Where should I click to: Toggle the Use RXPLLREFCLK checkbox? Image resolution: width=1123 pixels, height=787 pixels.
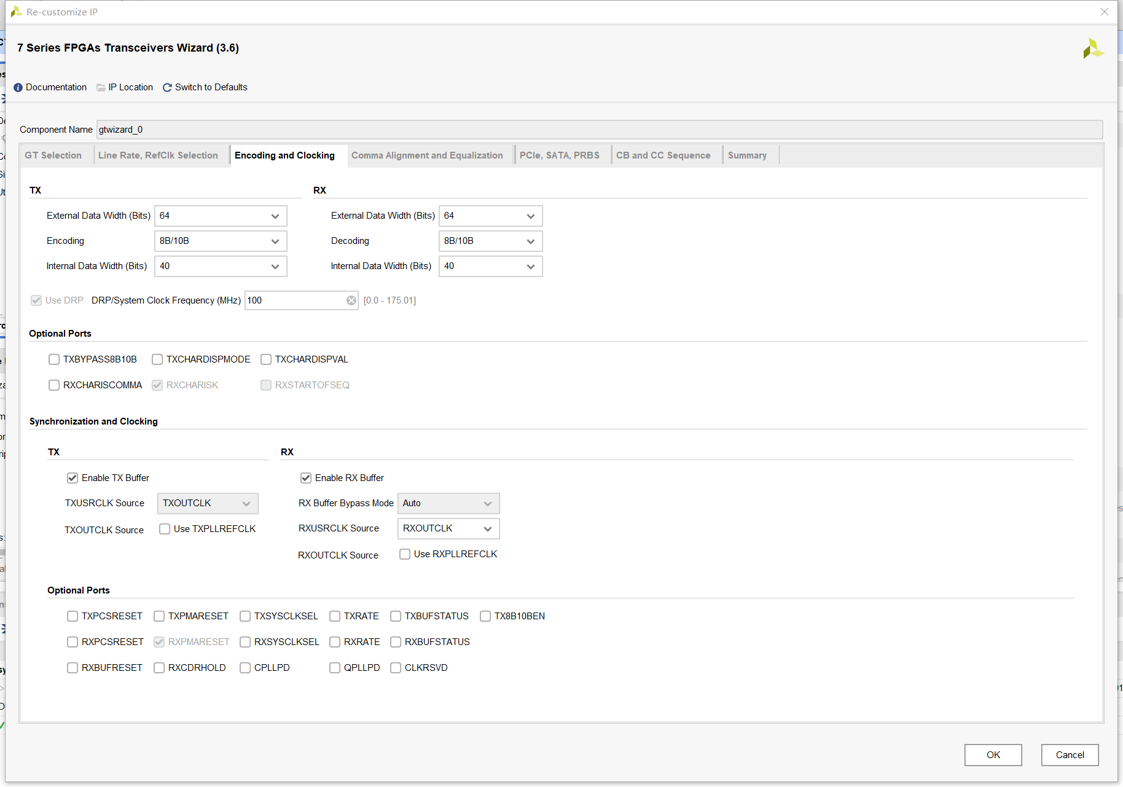click(405, 554)
